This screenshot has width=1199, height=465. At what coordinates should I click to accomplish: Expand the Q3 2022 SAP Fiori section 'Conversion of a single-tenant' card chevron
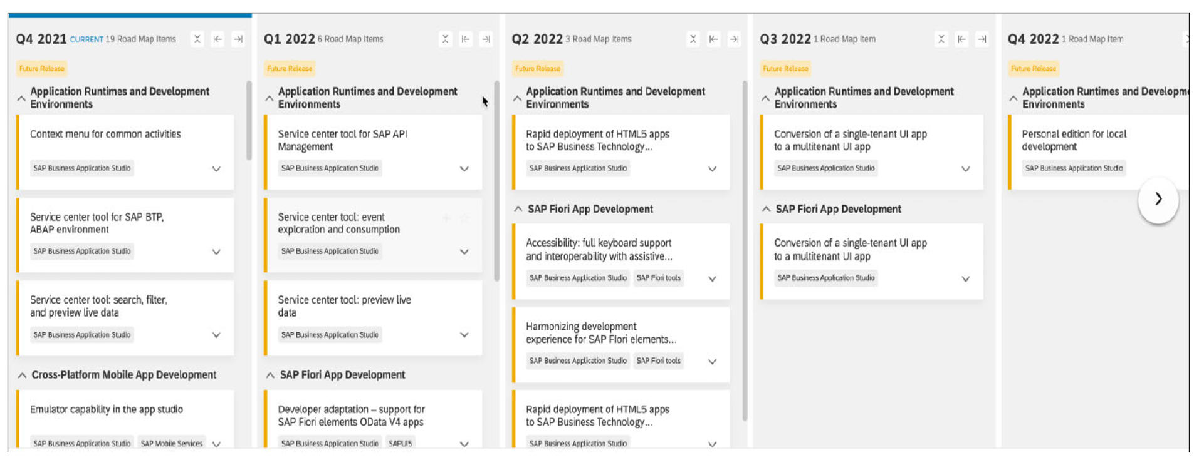[966, 279]
